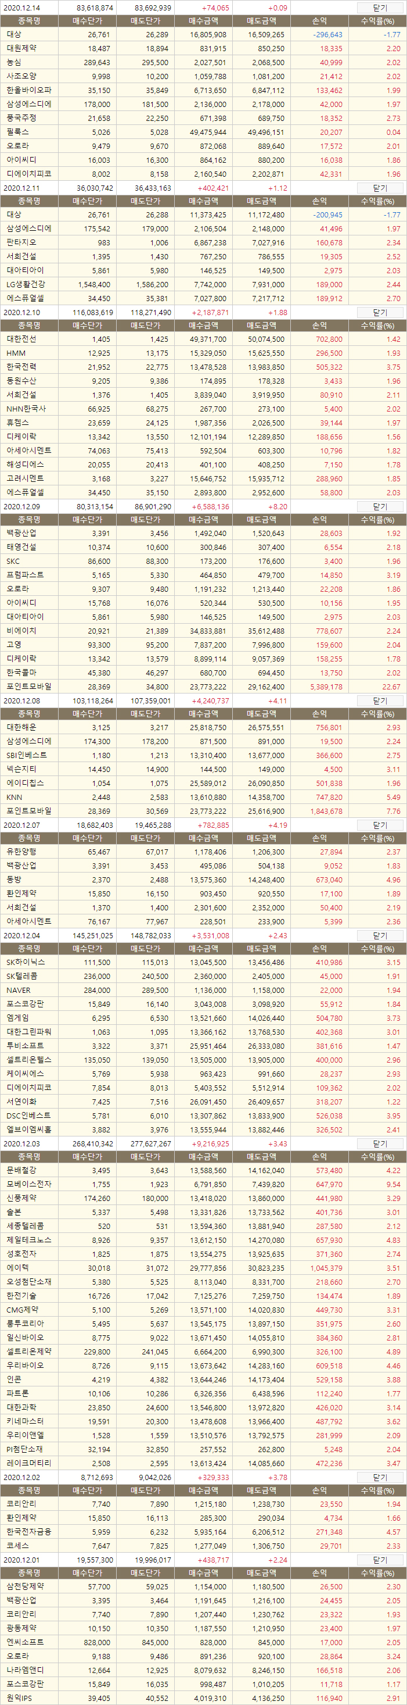The image size is (407, 1705).
Task: Click the 신풍제약 stock name
Action: (22, 1198)
